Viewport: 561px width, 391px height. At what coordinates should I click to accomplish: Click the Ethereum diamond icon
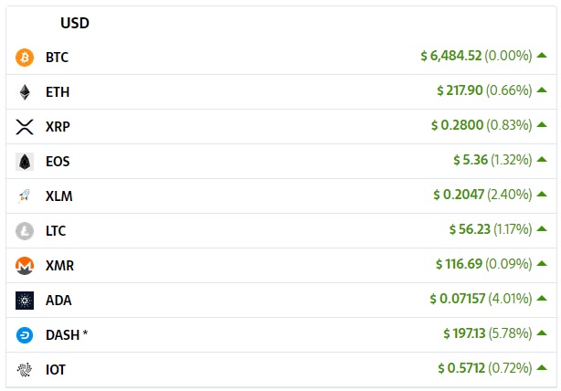[25, 92]
